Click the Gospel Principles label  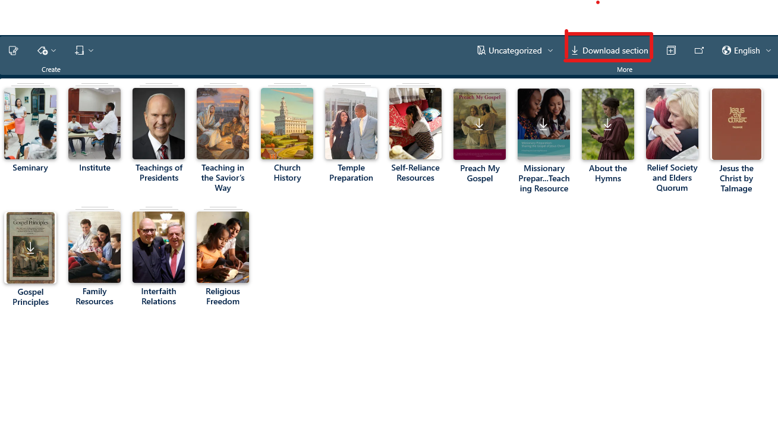pos(30,297)
